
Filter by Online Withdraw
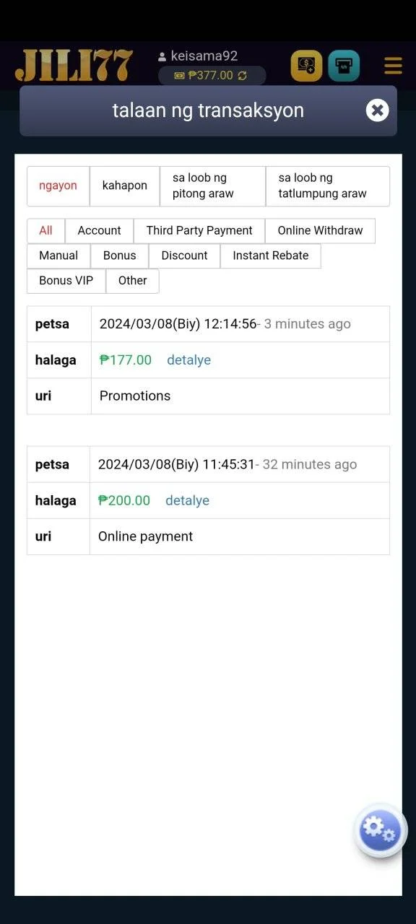tap(321, 231)
